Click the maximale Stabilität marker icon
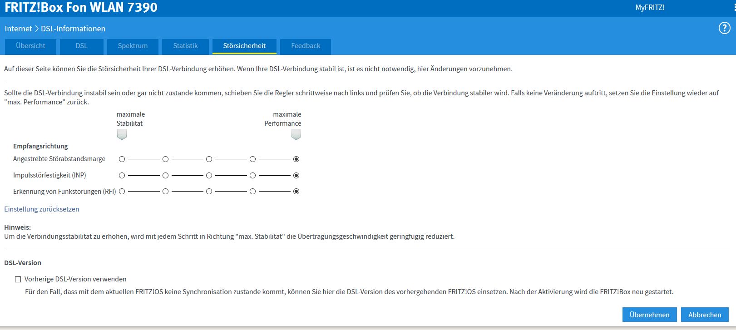Image resolution: width=736 pixels, height=330 pixels. click(x=122, y=135)
